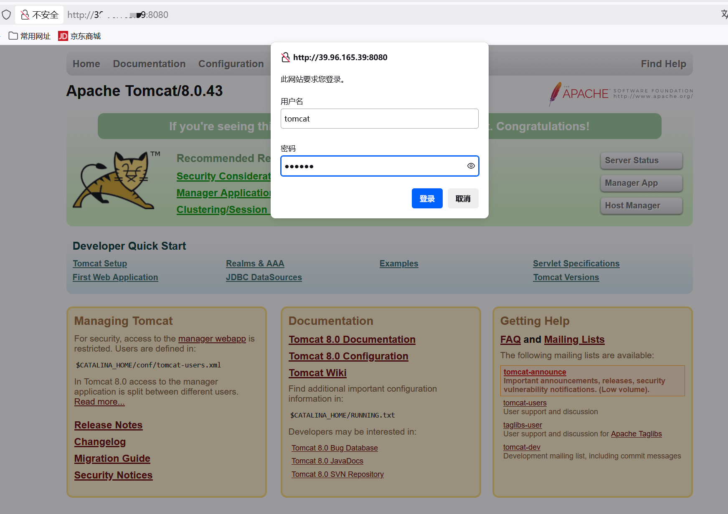
Task: Open the Changelog link
Action: tap(100, 442)
